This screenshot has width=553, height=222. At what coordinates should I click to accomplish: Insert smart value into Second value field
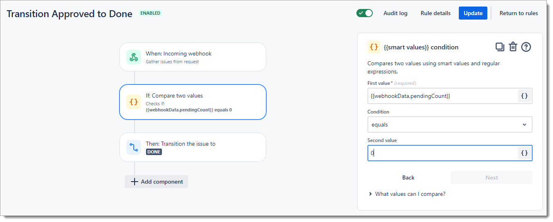pyautogui.click(x=524, y=153)
